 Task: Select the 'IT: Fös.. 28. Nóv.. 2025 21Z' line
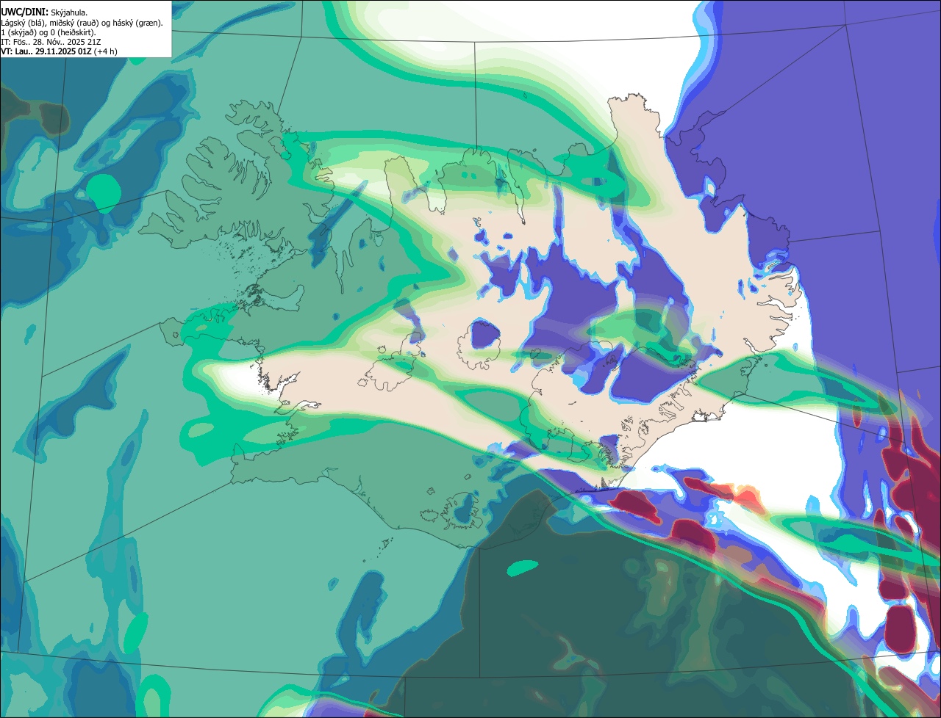51,42
